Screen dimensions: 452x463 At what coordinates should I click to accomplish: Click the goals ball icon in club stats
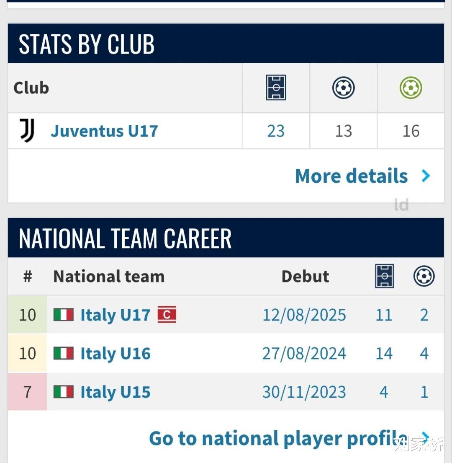tap(343, 88)
